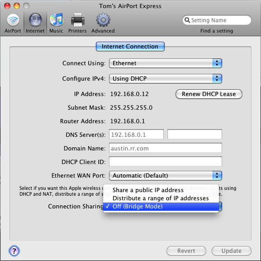This screenshot has height=261, width=261.
Task: Click the Setting Name search field
Action: tap(217, 20)
